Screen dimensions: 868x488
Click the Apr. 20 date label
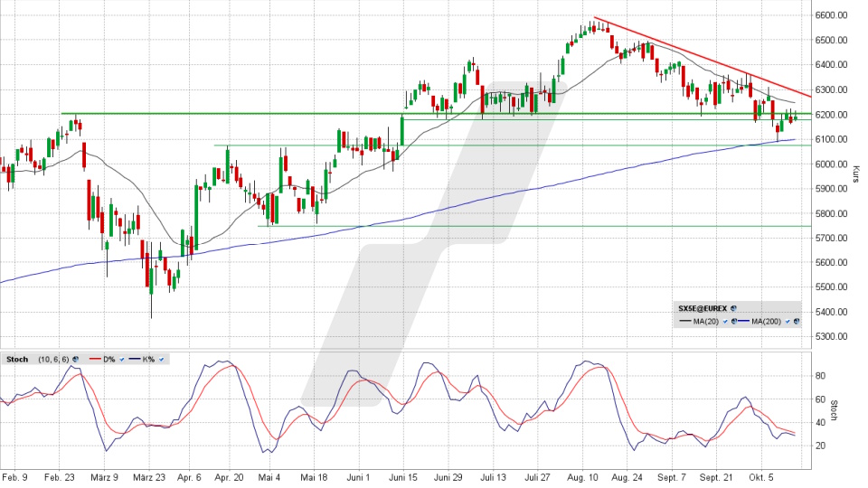pyautogui.click(x=229, y=477)
